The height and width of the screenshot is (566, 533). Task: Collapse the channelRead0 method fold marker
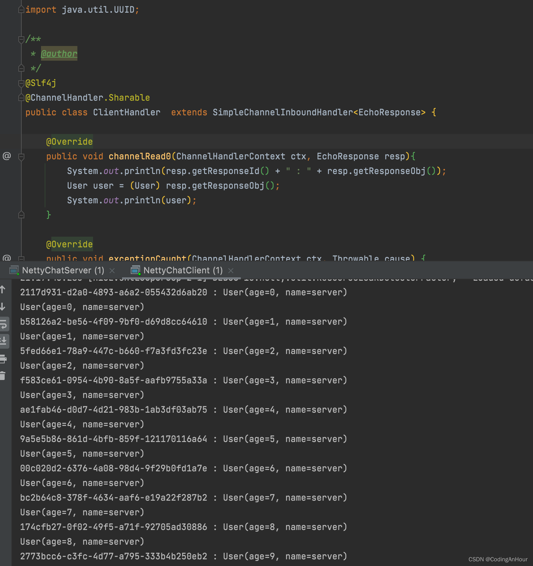point(21,156)
